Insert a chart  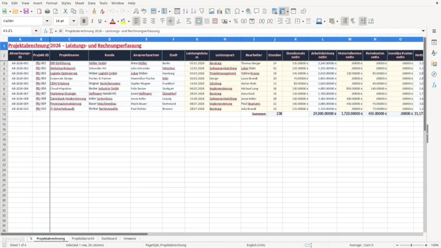pyautogui.click(x=220, y=11)
